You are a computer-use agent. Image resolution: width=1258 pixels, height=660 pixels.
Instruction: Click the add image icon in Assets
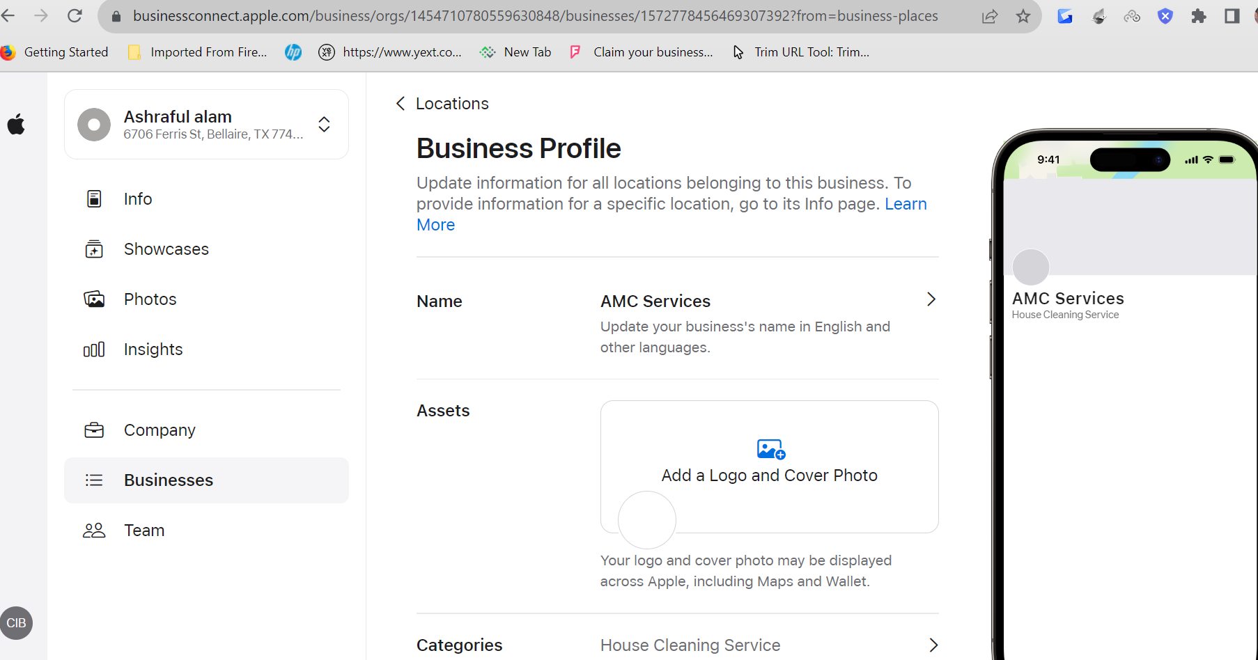(771, 449)
